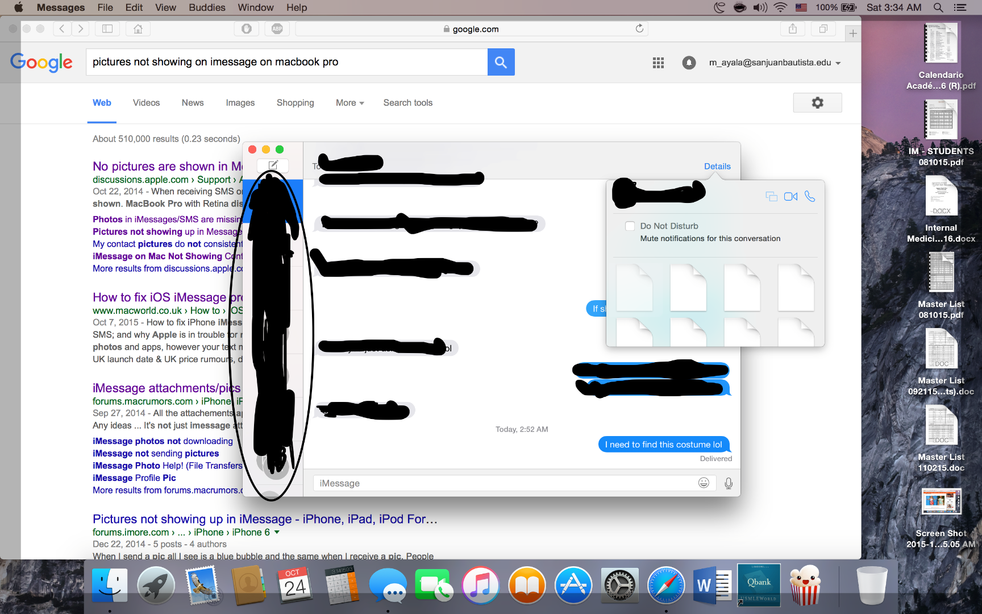Open the Window menu

click(x=256, y=7)
